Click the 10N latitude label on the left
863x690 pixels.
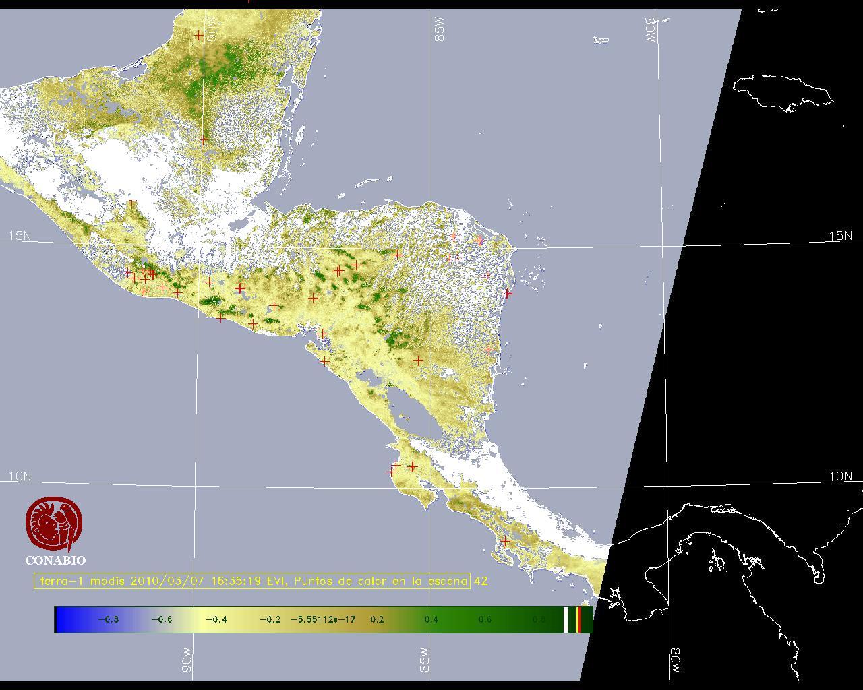(20, 476)
